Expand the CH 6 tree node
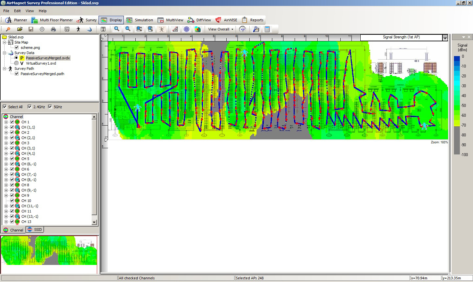 pos(6,169)
